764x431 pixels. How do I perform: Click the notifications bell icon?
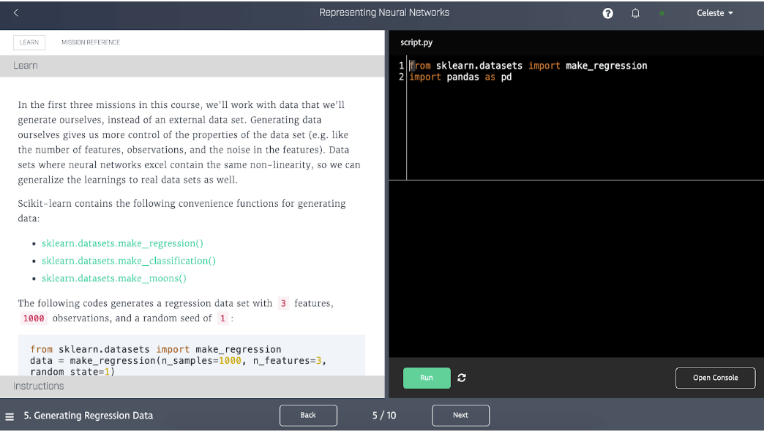635,13
